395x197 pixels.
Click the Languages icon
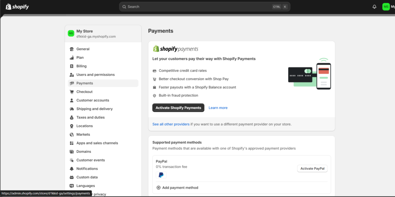pyautogui.click(x=71, y=186)
